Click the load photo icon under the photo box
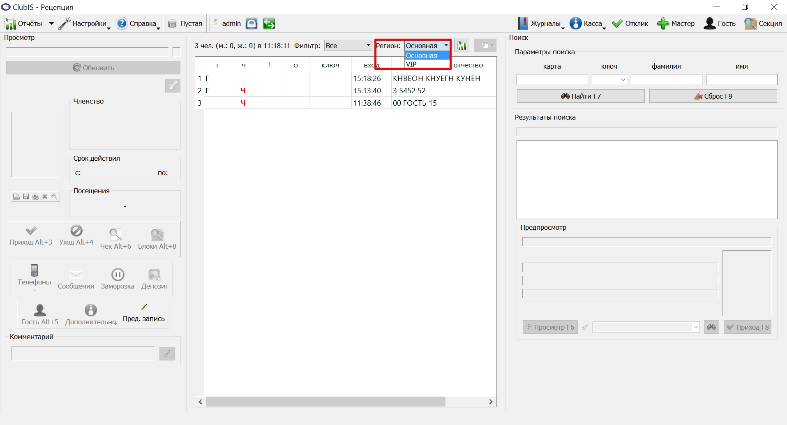The width and height of the screenshot is (787, 425). coord(16,196)
